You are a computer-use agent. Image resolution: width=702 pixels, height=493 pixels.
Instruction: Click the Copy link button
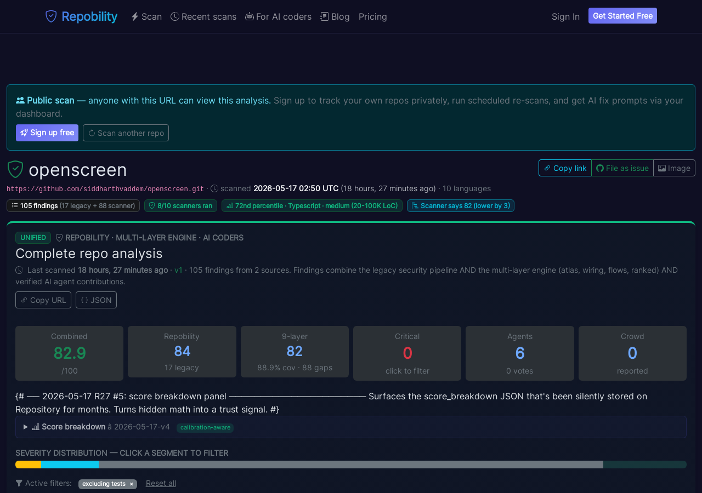(565, 168)
